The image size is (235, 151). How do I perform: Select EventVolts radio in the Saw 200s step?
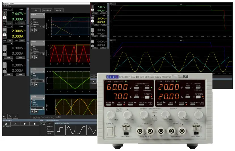(x=32, y=50)
